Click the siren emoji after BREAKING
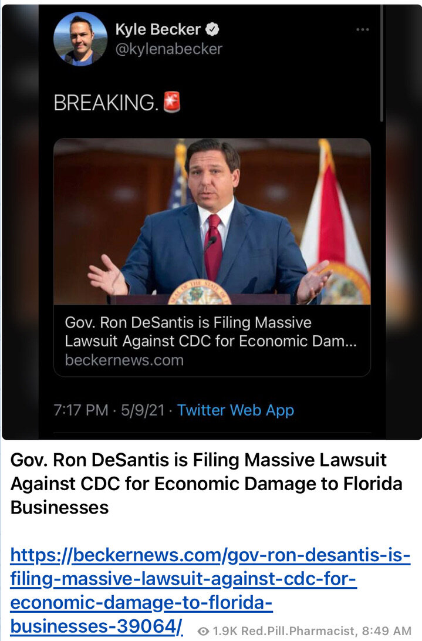 pyautogui.click(x=172, y=102)
